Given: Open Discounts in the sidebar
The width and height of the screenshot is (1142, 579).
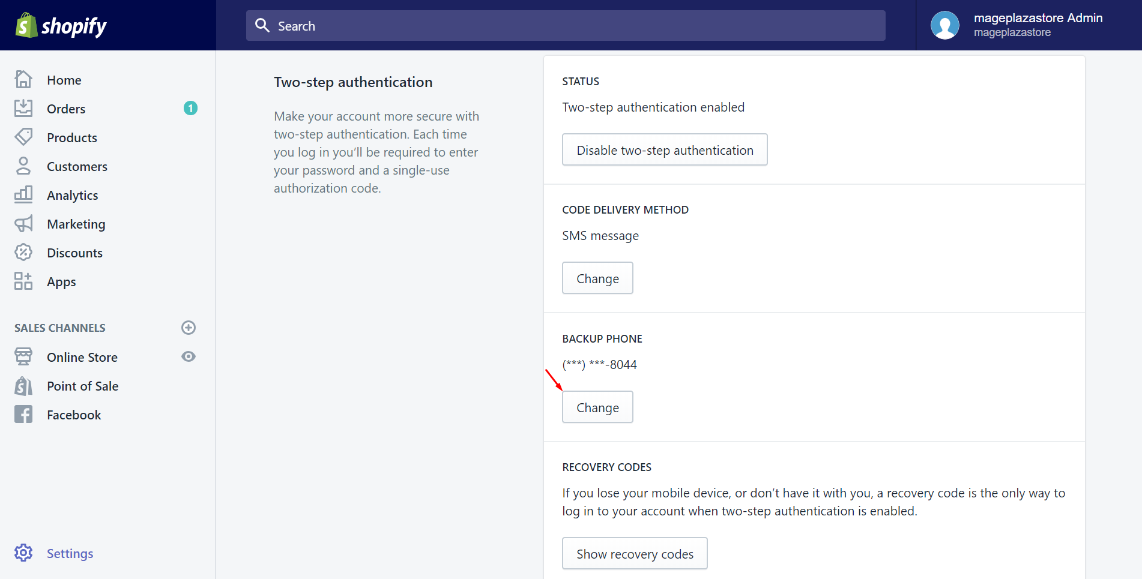Looking at the screenshot, I should point(74,253).
